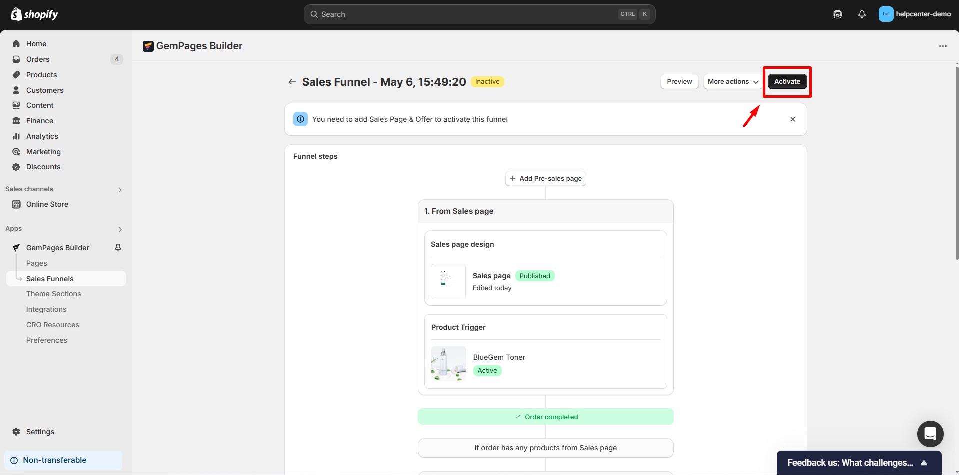Click the back arrow beside Sales Funnel title

[x=292, y=82]
